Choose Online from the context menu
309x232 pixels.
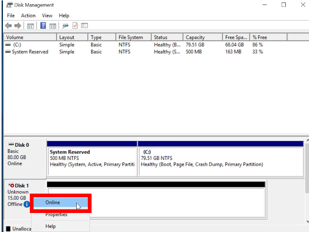pos(53,203)
